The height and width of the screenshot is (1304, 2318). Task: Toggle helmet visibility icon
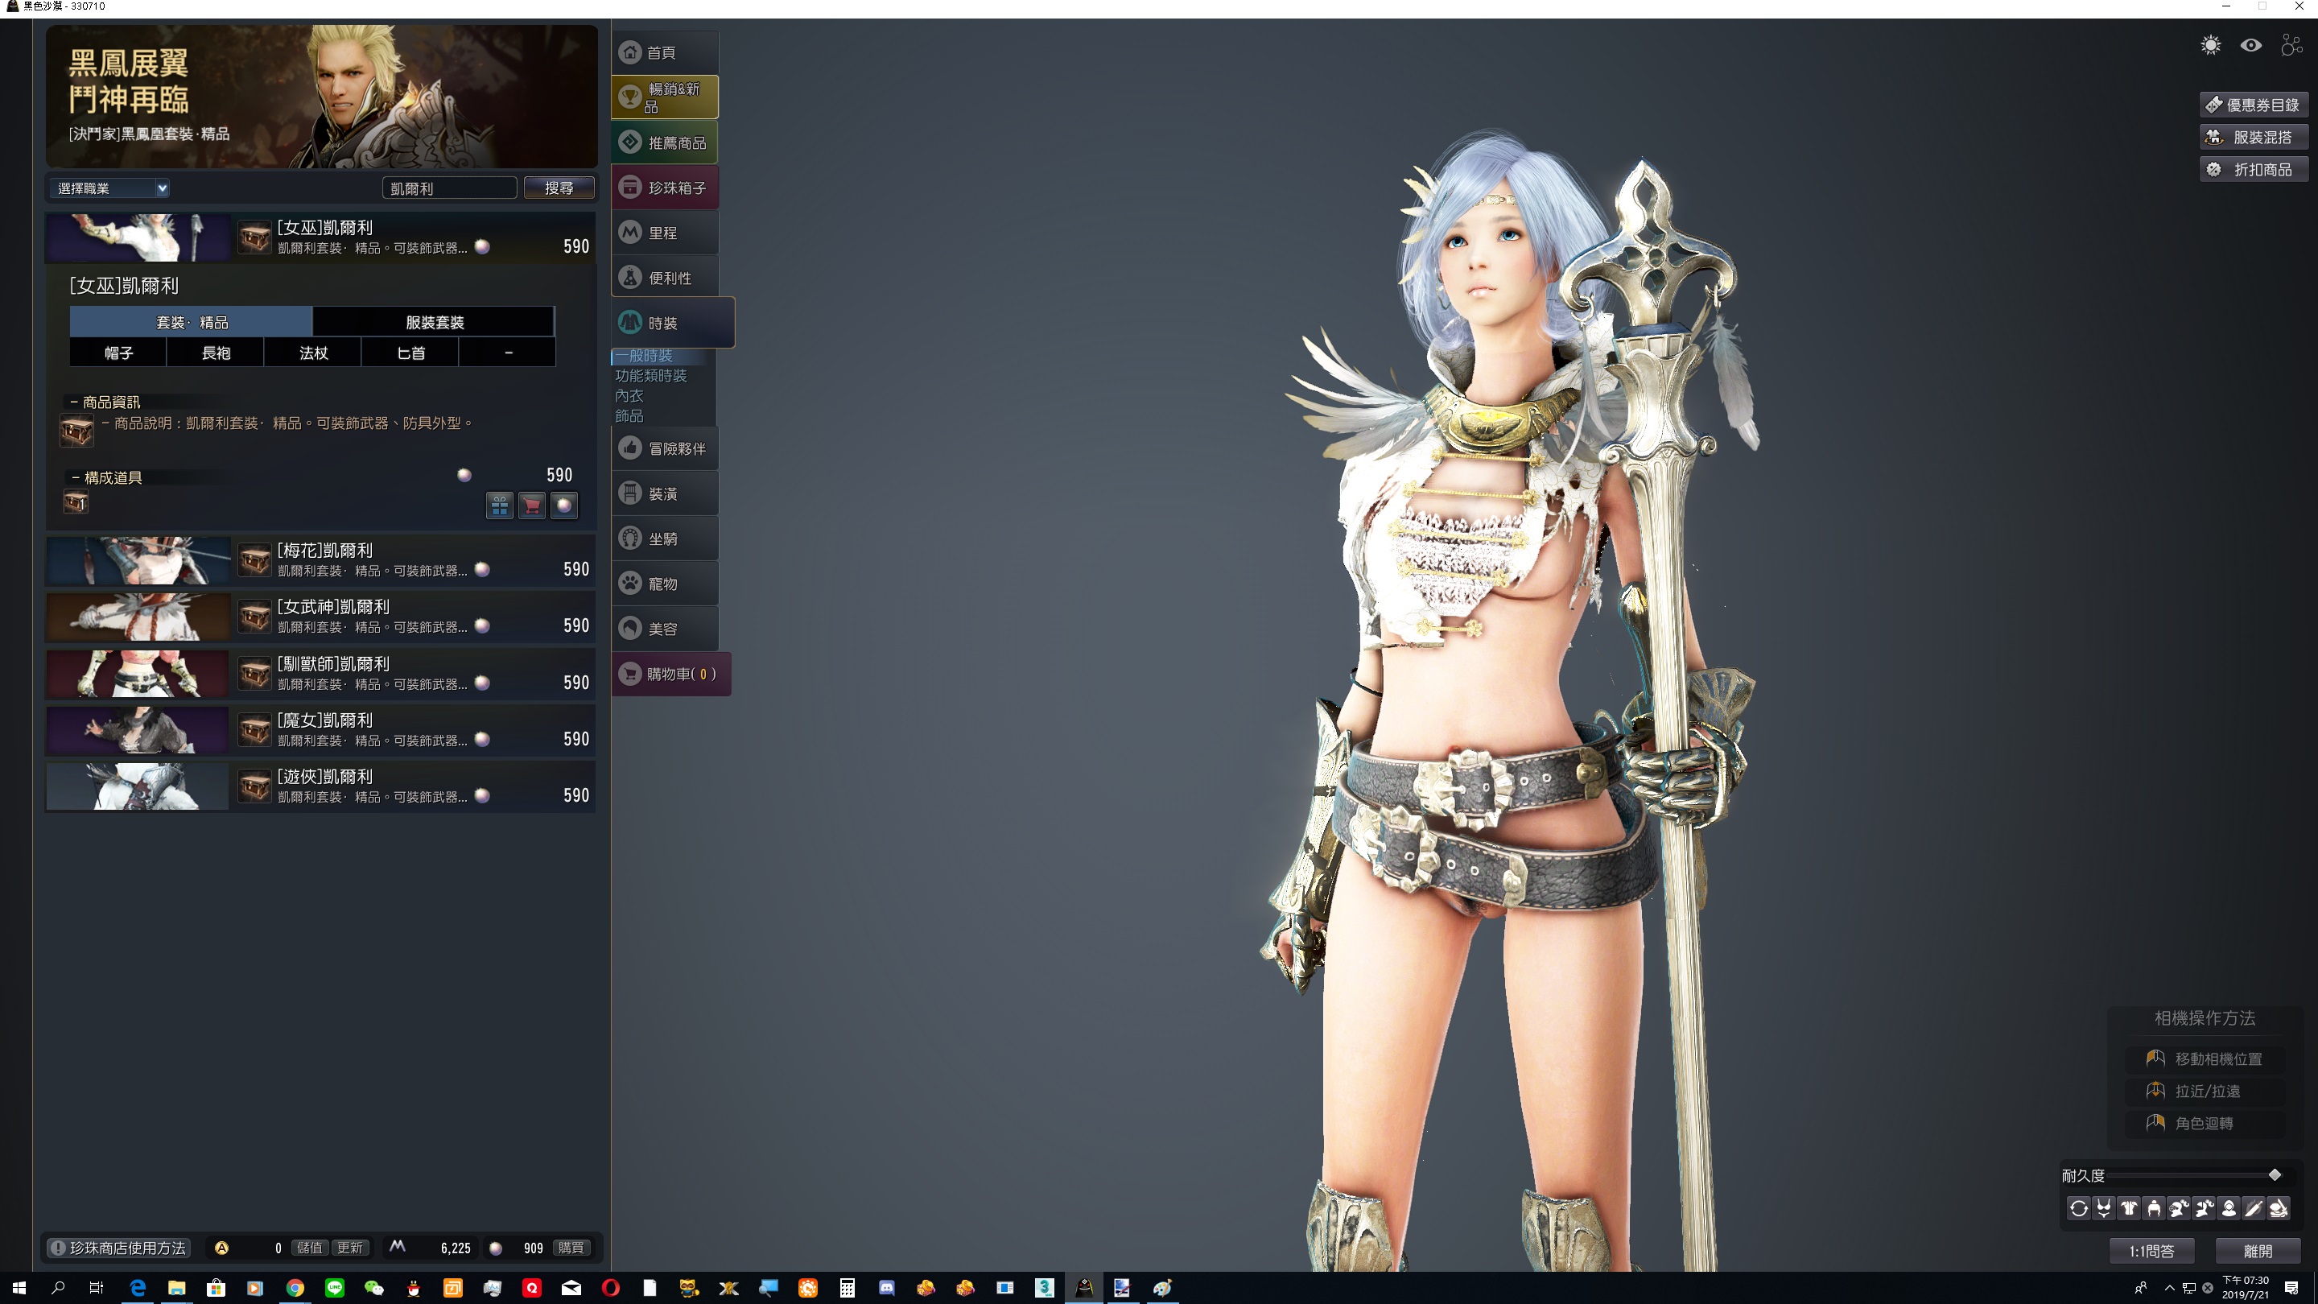pos(2179,1208)
